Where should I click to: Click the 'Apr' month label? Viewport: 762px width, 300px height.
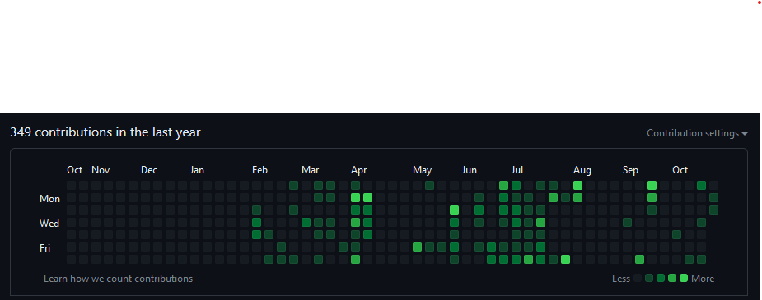coord(358,170)
